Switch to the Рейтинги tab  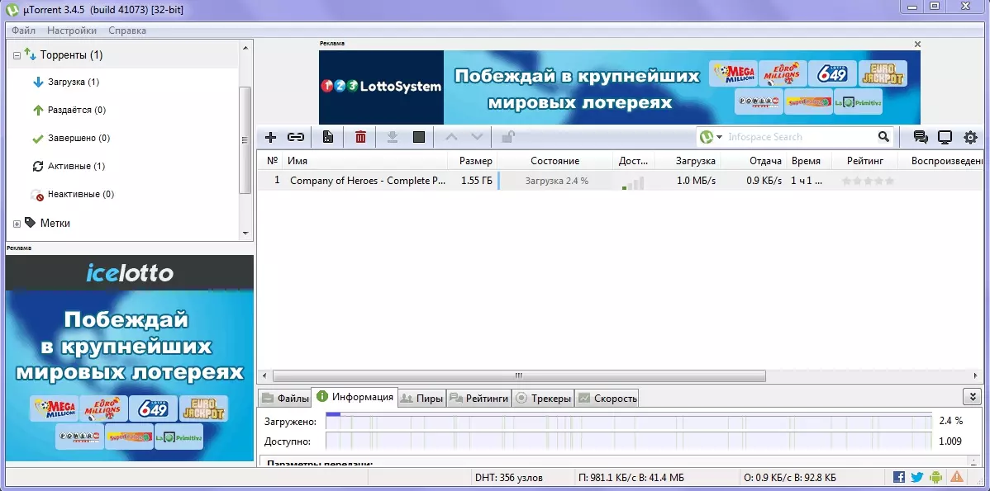point(479,399)
